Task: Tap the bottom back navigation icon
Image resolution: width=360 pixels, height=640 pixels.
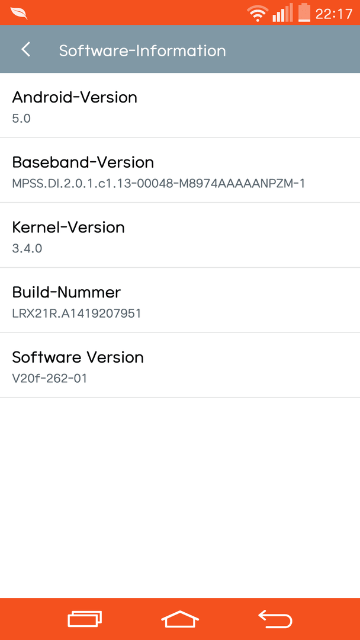Action: (275, 619)
